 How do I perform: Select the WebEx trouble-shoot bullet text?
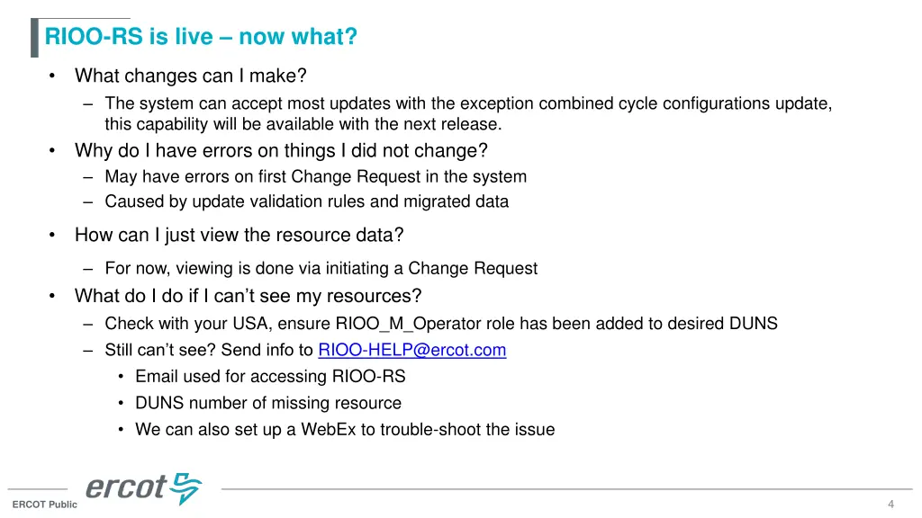pyautogui.click(x=345, y=429)
